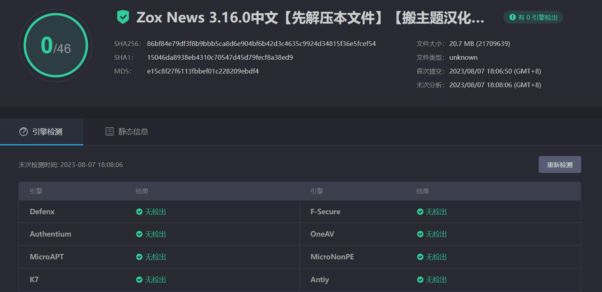Click the green check icon in the MicroAPT row
602x292 pixels.
tap(139, 257)
